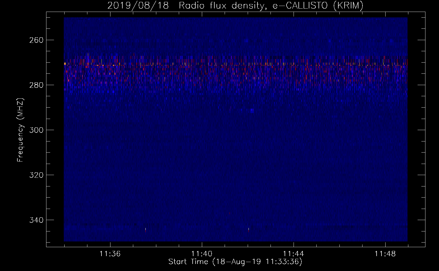Click the 280 frequency tick label
The image size is (439, 271).
click(36, 85)
